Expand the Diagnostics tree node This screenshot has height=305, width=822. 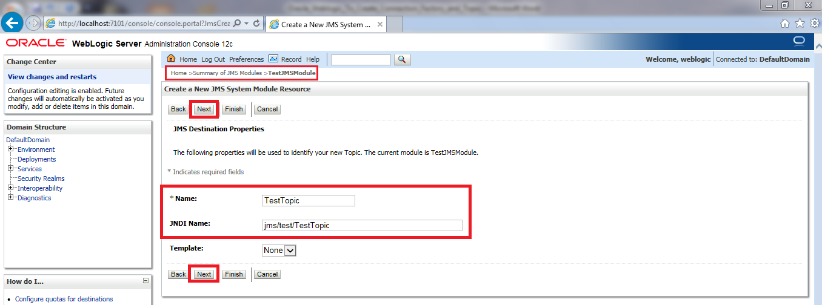click(10, 198)
